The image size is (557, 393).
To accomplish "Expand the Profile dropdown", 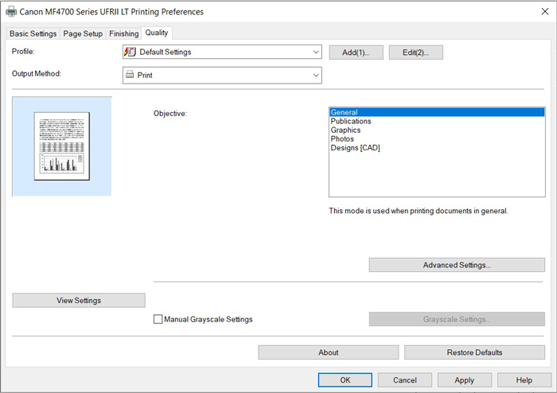I will (x=222, y=53).
